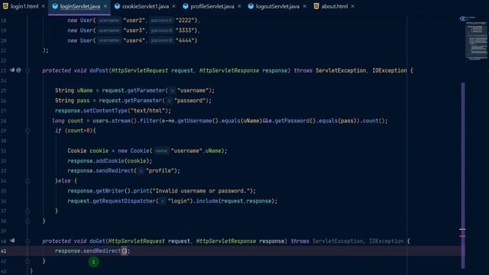Close the cookieServlet1.java tab
This screenshot has width=489, height=275.
coord(173,6)
